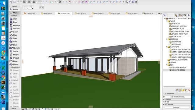This screenshot has height=110, width=195.
Task: Activate the Skylight tool
Action: click(15, 48)
